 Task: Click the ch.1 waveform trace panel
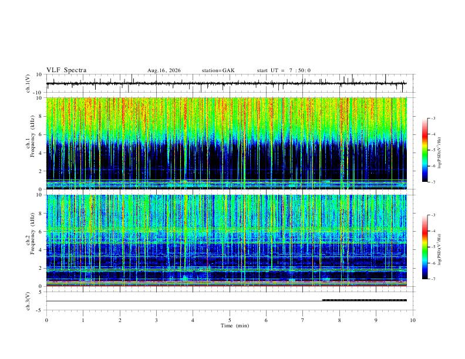coord(230,83)
